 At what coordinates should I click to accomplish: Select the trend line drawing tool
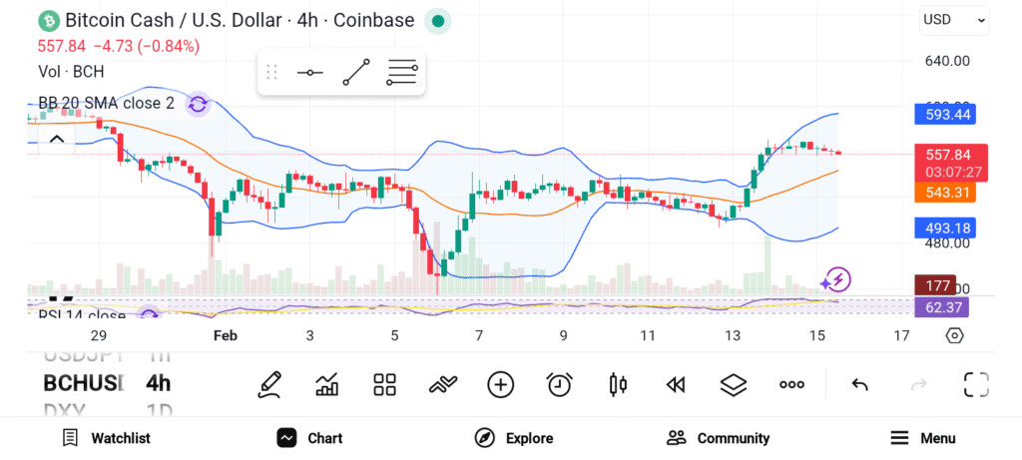pyautogui.click(x=355, y=72)
